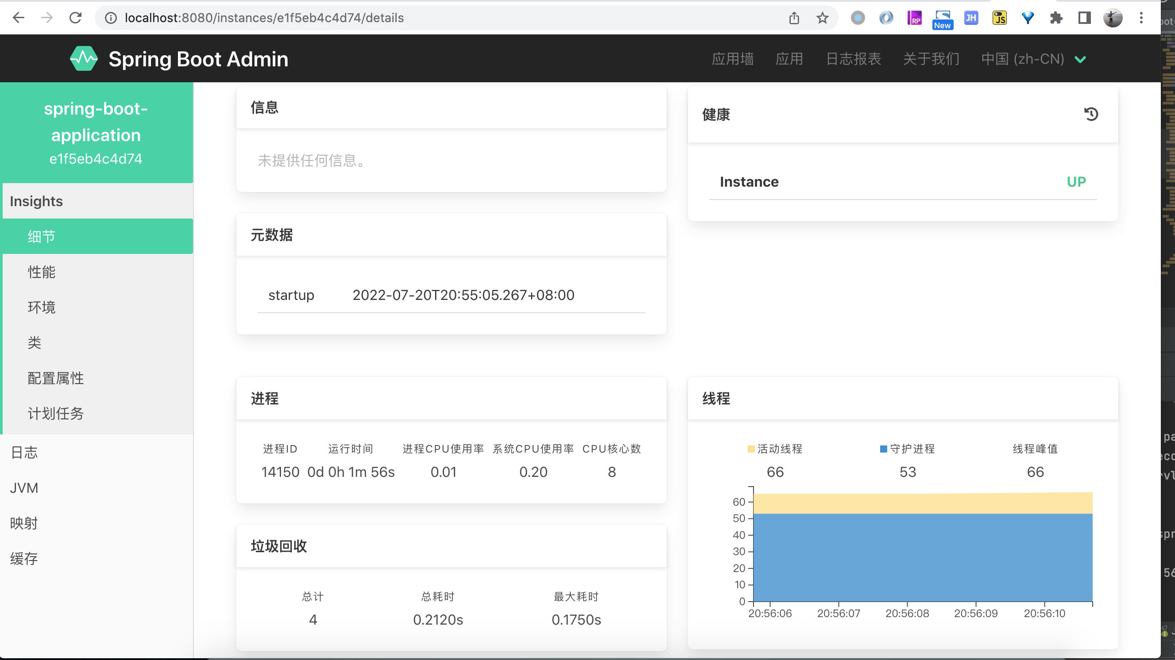This screenshot has height=660, width=1175.
Task: Click the 最大耗时 value 0.1750s
Action: tap(576, 619)
